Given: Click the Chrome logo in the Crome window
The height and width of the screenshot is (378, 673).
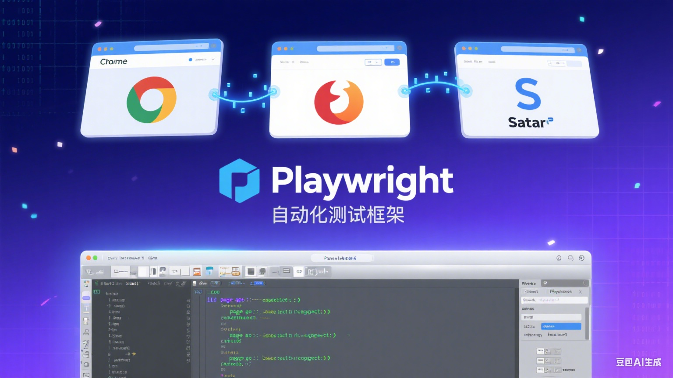Looking at the screenshot, I should (152, 100).
